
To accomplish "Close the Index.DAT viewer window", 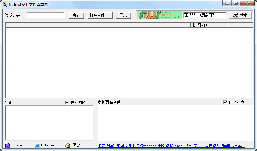I will (247, 3).
